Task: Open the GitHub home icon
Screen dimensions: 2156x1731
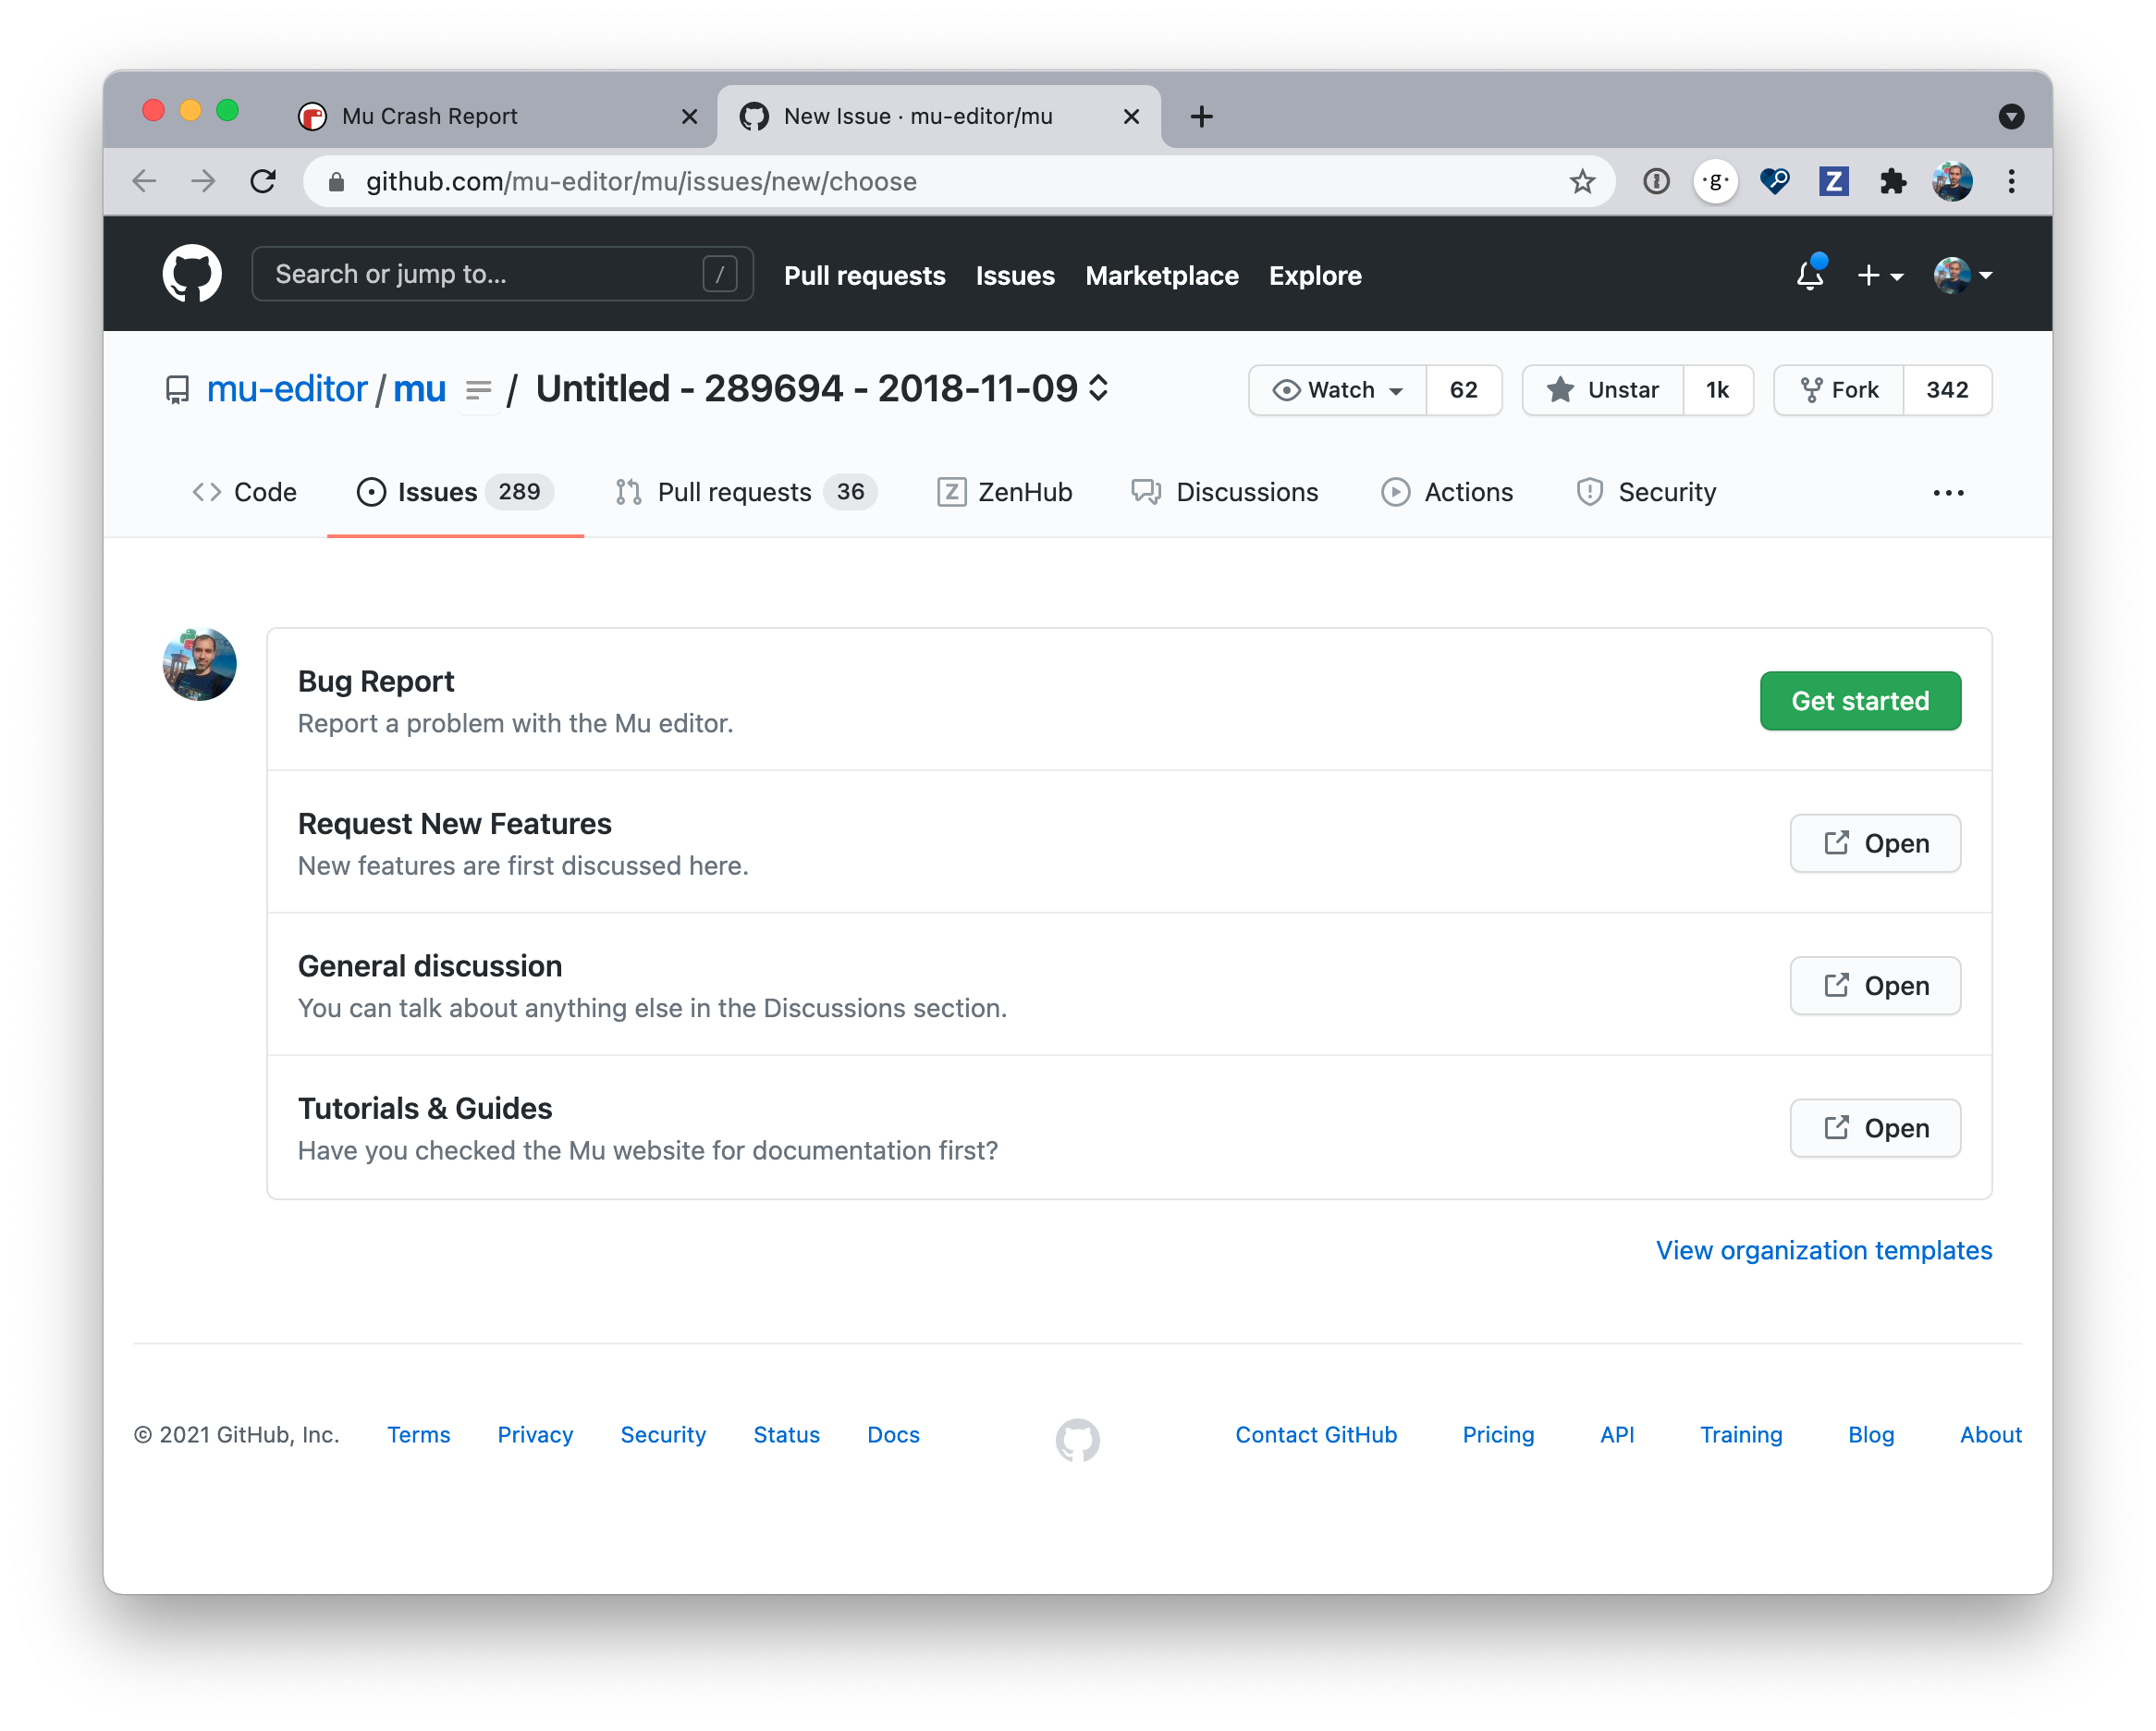Action: click(191, 273)
